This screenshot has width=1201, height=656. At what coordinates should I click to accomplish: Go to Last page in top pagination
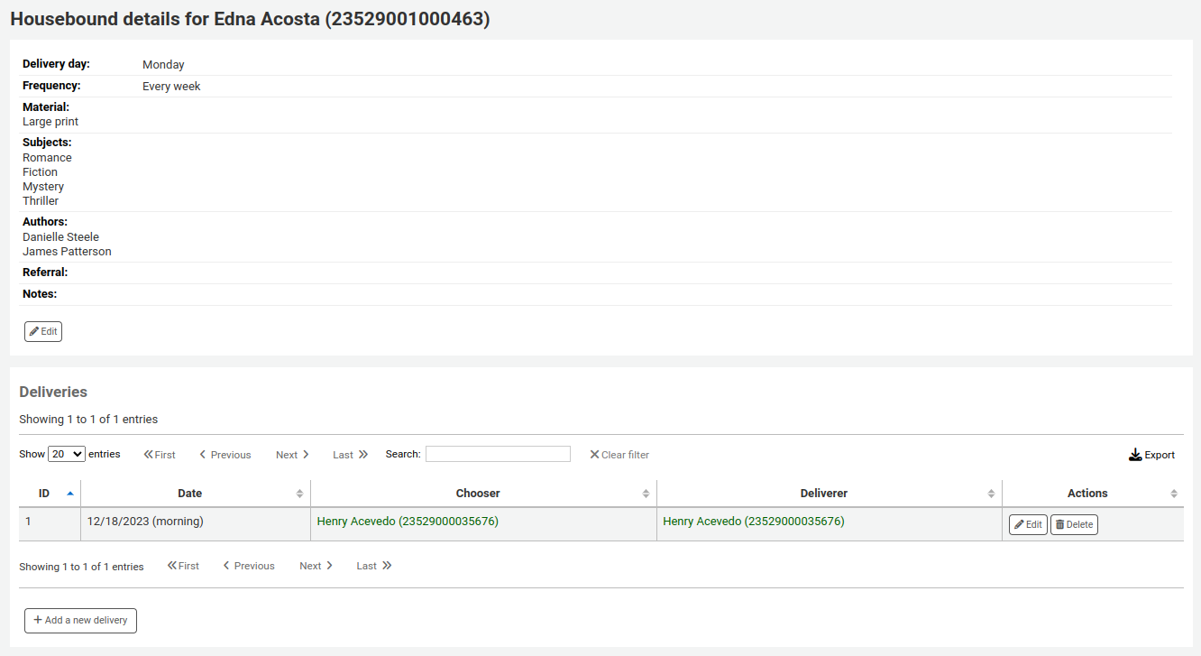[x=350, y=455]
